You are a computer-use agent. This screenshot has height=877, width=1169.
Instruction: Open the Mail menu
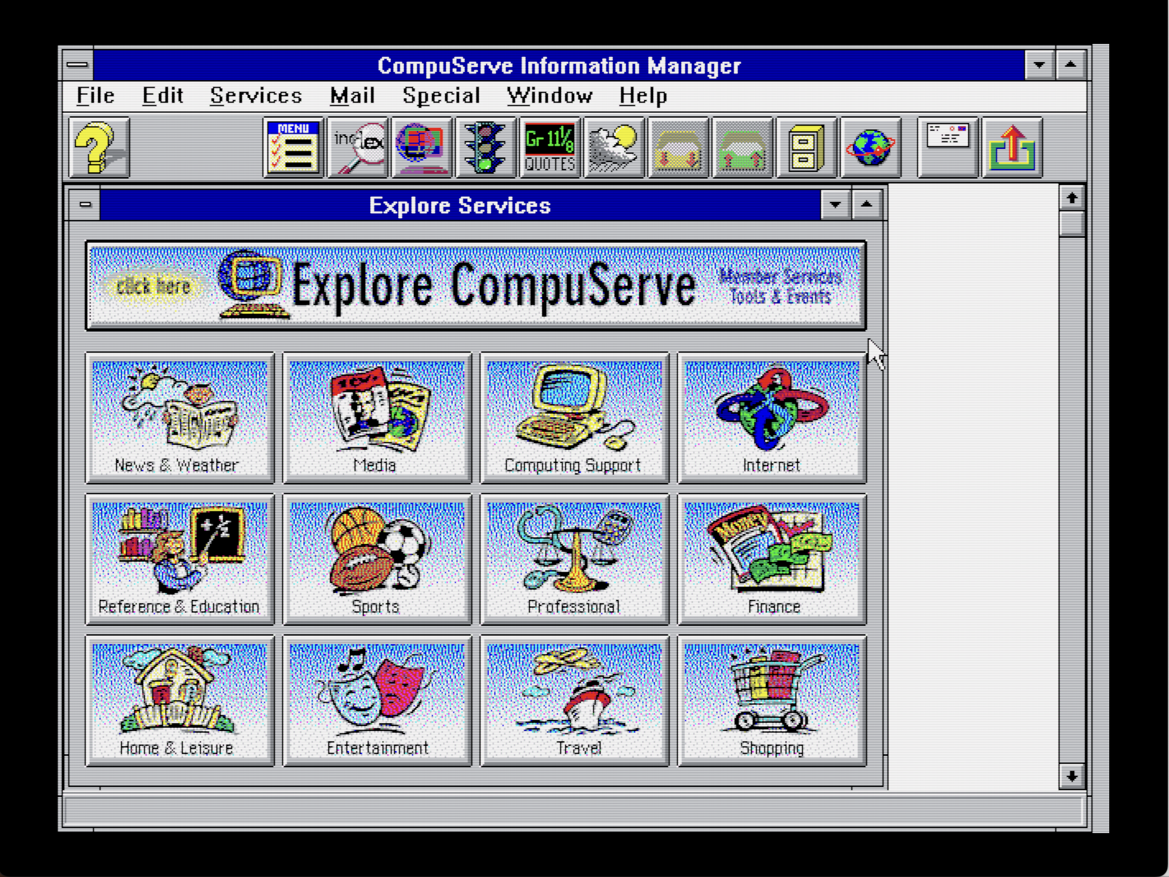[352, 96]
